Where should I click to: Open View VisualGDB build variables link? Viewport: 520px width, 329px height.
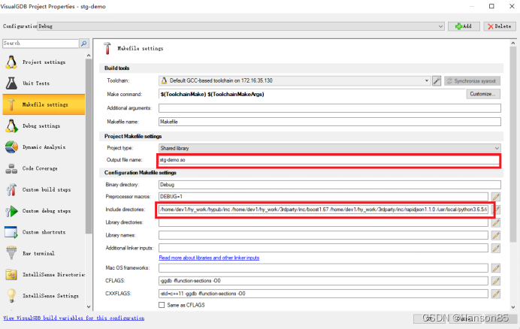tap(74, 318)
